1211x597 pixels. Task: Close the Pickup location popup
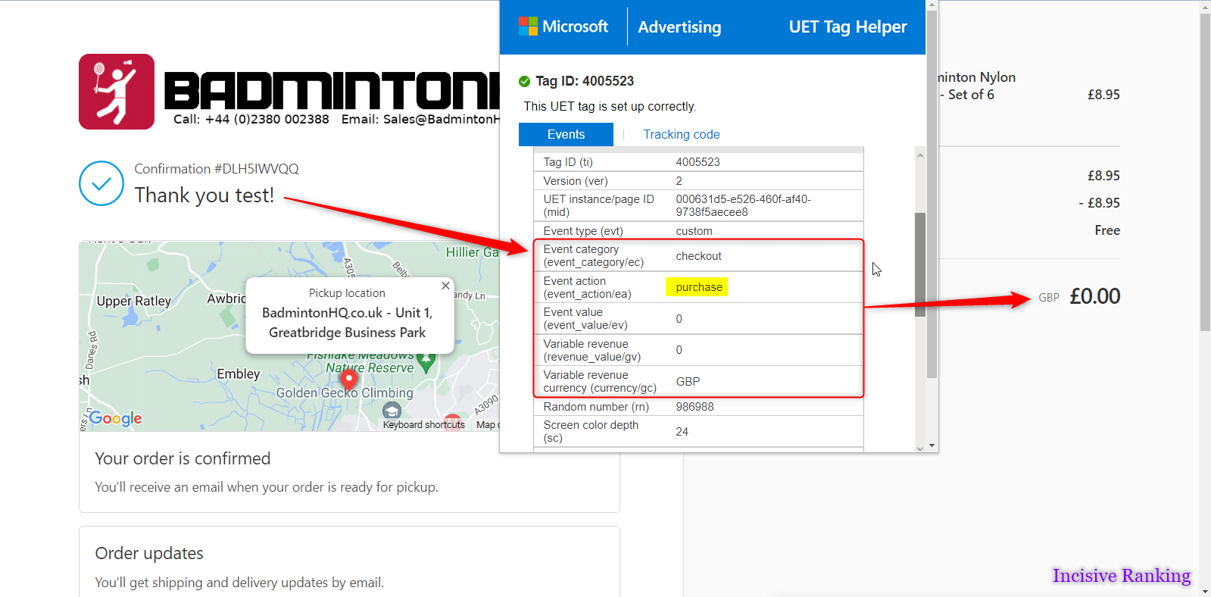coord(445,286)
